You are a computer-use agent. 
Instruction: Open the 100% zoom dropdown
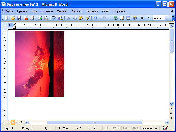(x=166, y=18)
